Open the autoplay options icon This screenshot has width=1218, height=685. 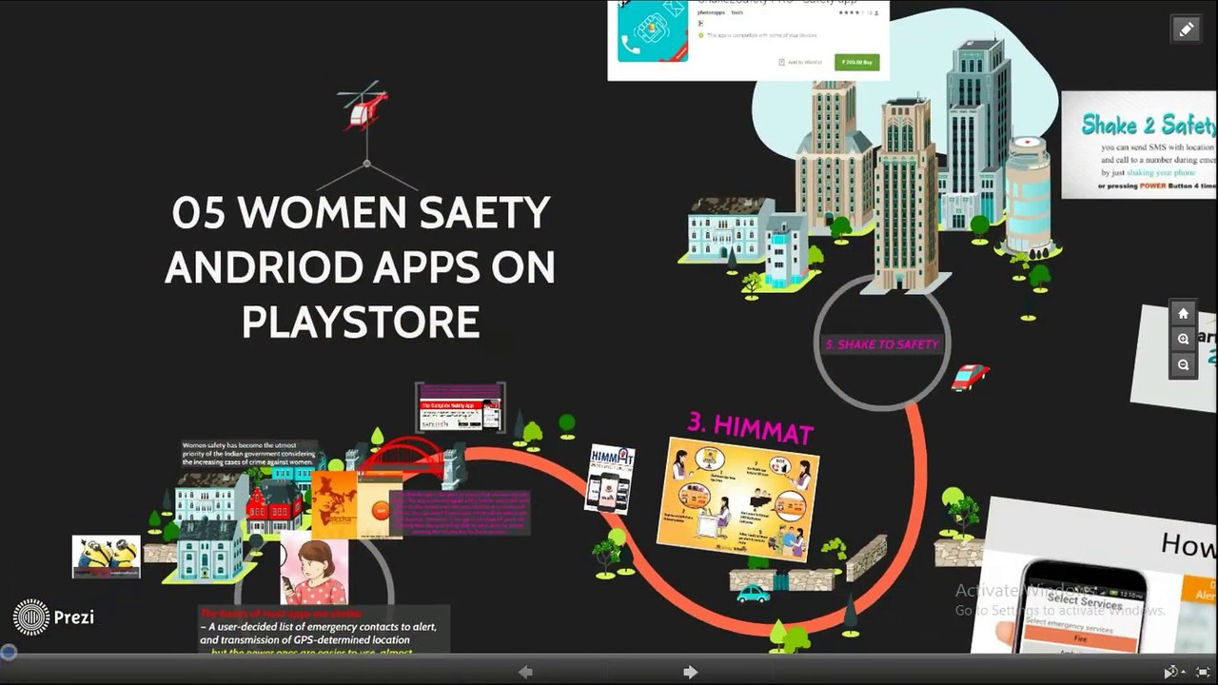[1173, 672]
